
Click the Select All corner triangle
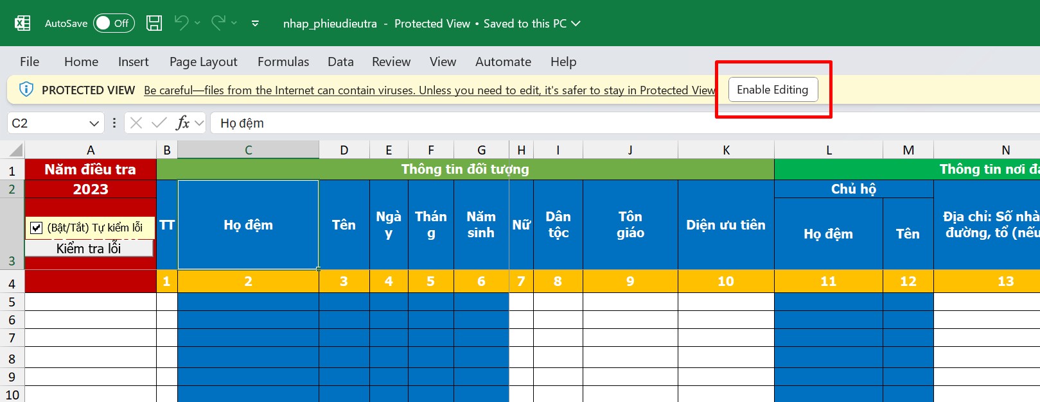pyautogui.click(x=15, y=151)
